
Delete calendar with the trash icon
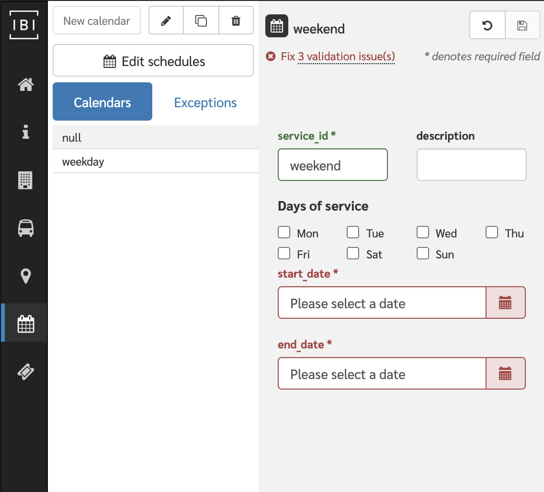236,21
